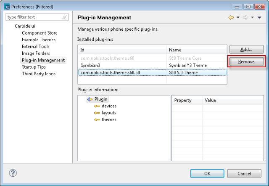Click the S60 Theme Core name cell
This screenshot has height=186, width=269.
pyautogui.click(x=185, y=58)
